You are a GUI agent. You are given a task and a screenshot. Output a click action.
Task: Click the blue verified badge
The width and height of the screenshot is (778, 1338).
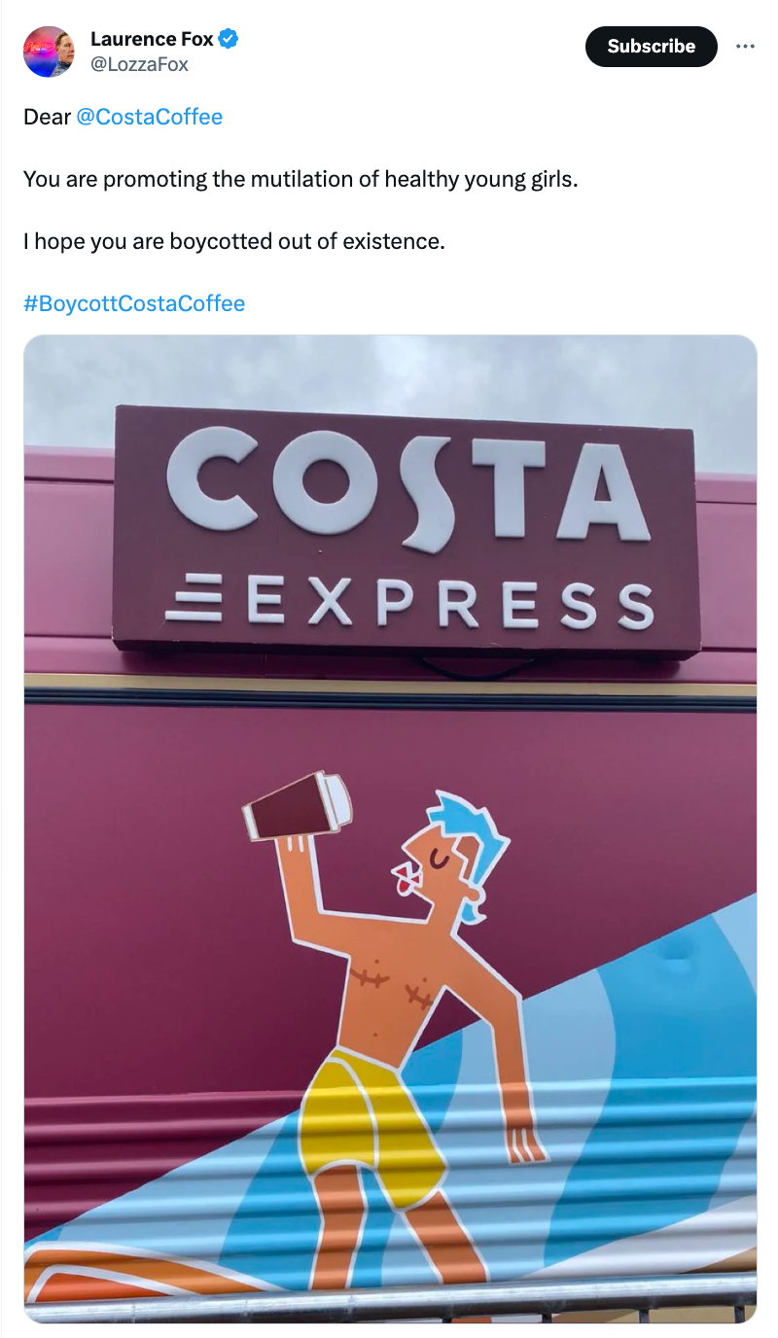click(x=229, y=40)
